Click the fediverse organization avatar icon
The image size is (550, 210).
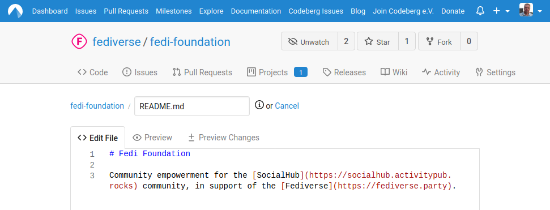point(79,42)
